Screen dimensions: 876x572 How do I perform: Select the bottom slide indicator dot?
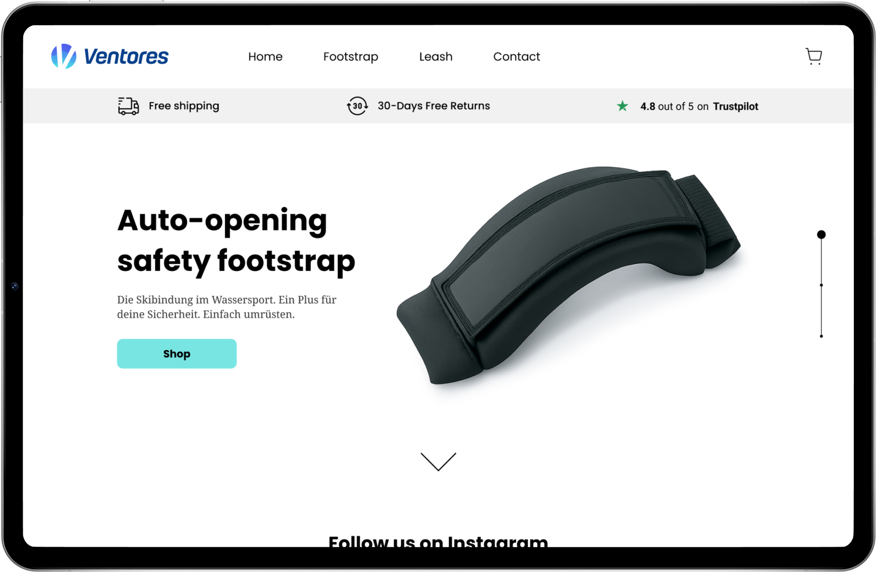821,336
